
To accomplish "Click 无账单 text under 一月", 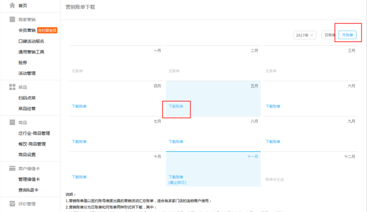I will (x=77, y=71).
